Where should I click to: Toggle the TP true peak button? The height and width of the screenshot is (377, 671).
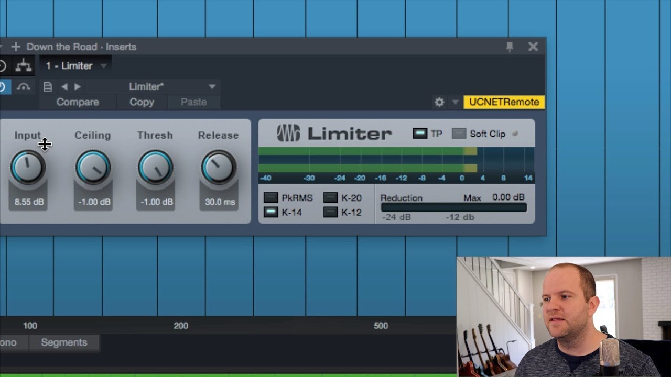[x=420, y=134]
